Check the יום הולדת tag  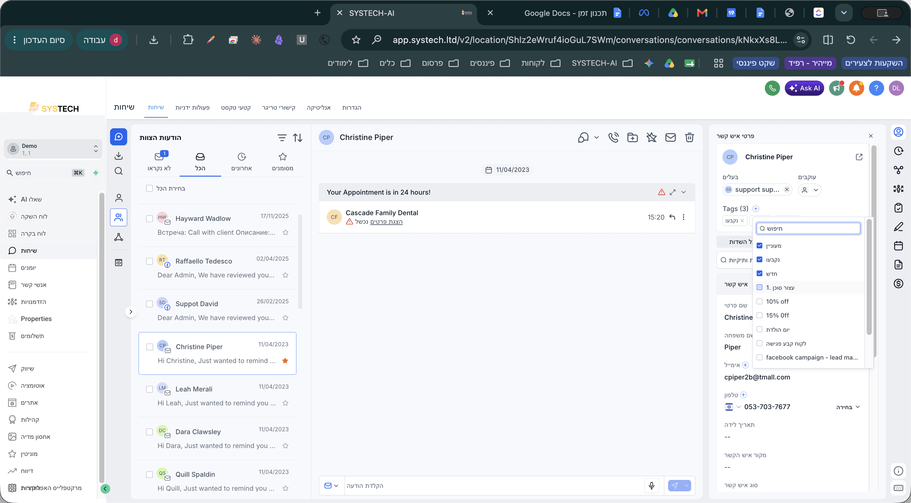(x=759, y=329)
